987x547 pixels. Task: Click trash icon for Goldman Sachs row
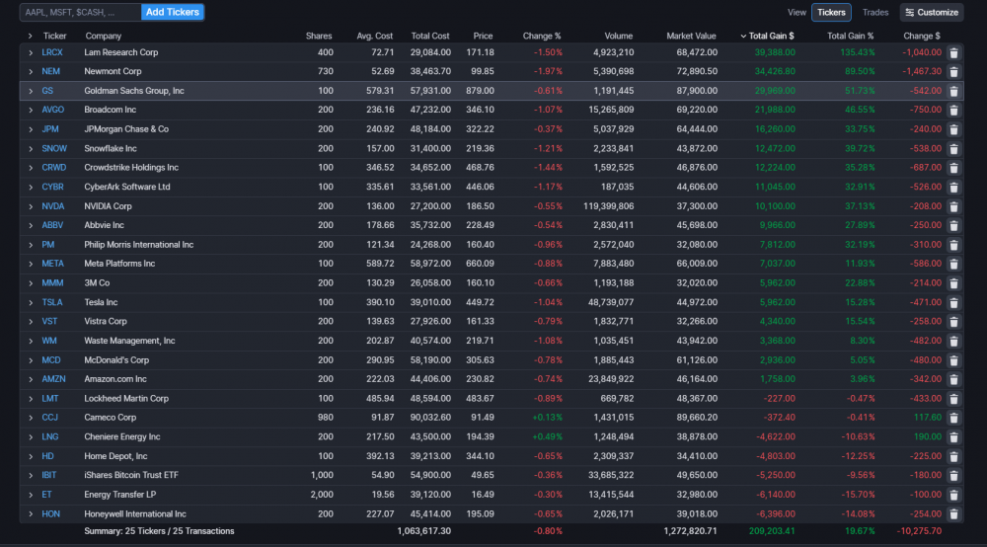953,91
